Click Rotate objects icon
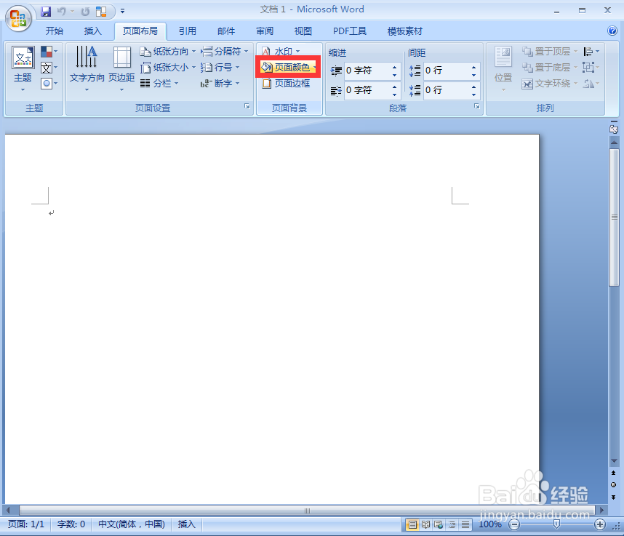Viewport: 624px width, 536px height. coord(591,84)
